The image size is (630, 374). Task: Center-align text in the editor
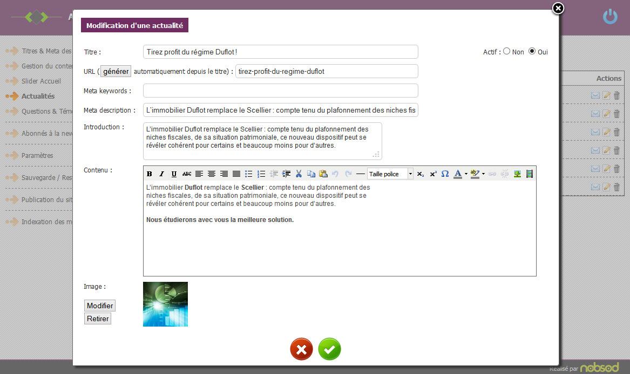(211, 174)
